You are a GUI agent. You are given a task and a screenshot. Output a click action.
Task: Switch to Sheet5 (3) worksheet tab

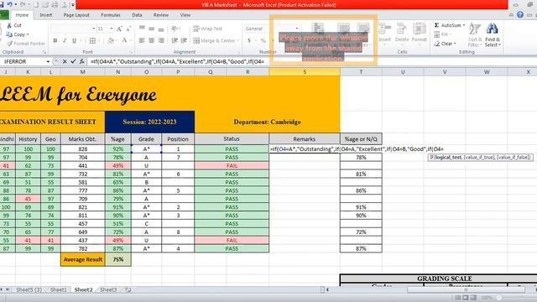point(29,290)
